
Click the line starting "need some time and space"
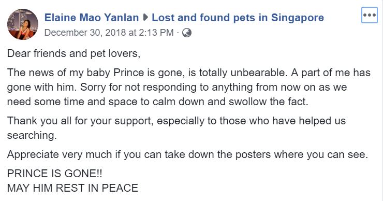pyautogui.click(x=158, y=102)
